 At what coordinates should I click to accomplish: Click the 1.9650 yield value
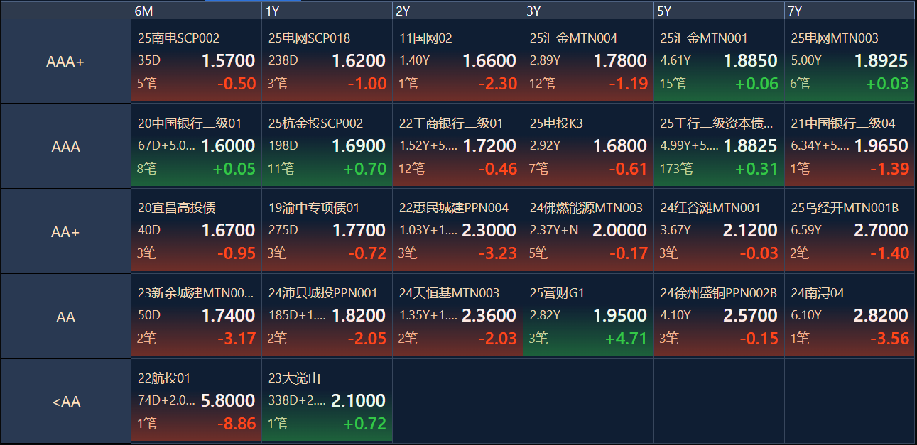pos(881,146)
